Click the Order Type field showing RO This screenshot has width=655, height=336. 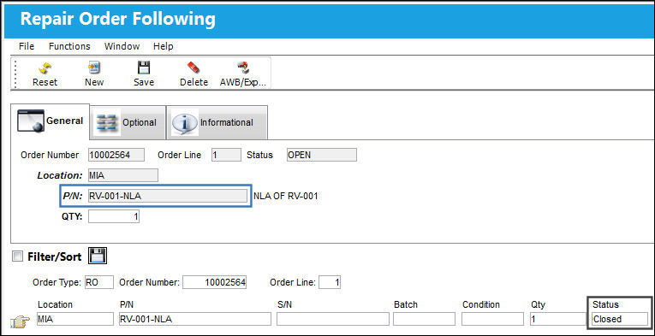[99, 282]
